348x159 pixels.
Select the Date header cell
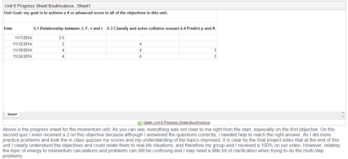18,28
